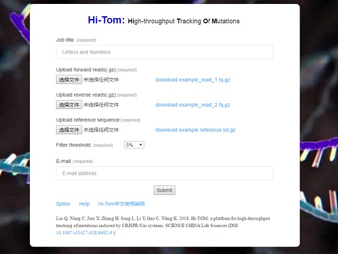Open the Help link
Viewport: 338px width, 254px height.
pos(84,204)
